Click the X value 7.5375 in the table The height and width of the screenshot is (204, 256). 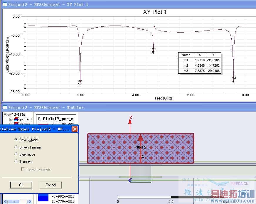tap(200, 71)
